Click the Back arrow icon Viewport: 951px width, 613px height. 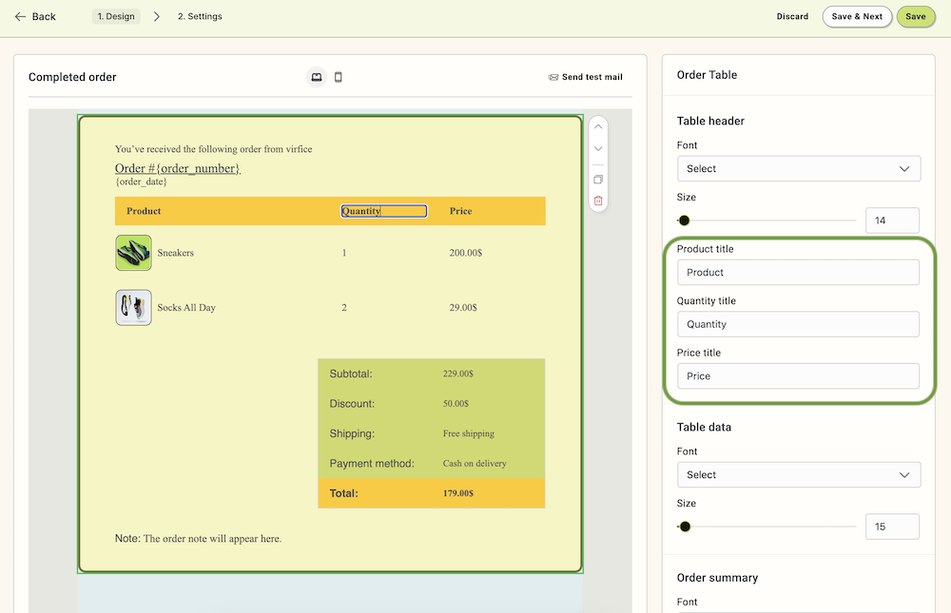coord(20,16)
